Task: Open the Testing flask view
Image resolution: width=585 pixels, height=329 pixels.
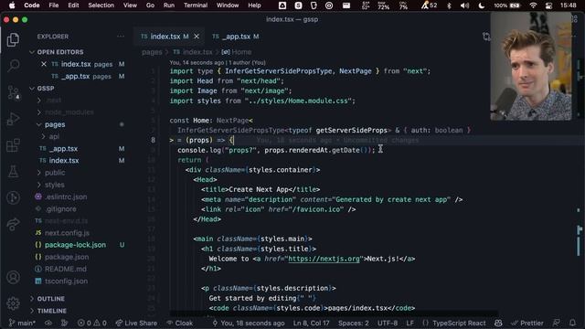Action: 13,172
